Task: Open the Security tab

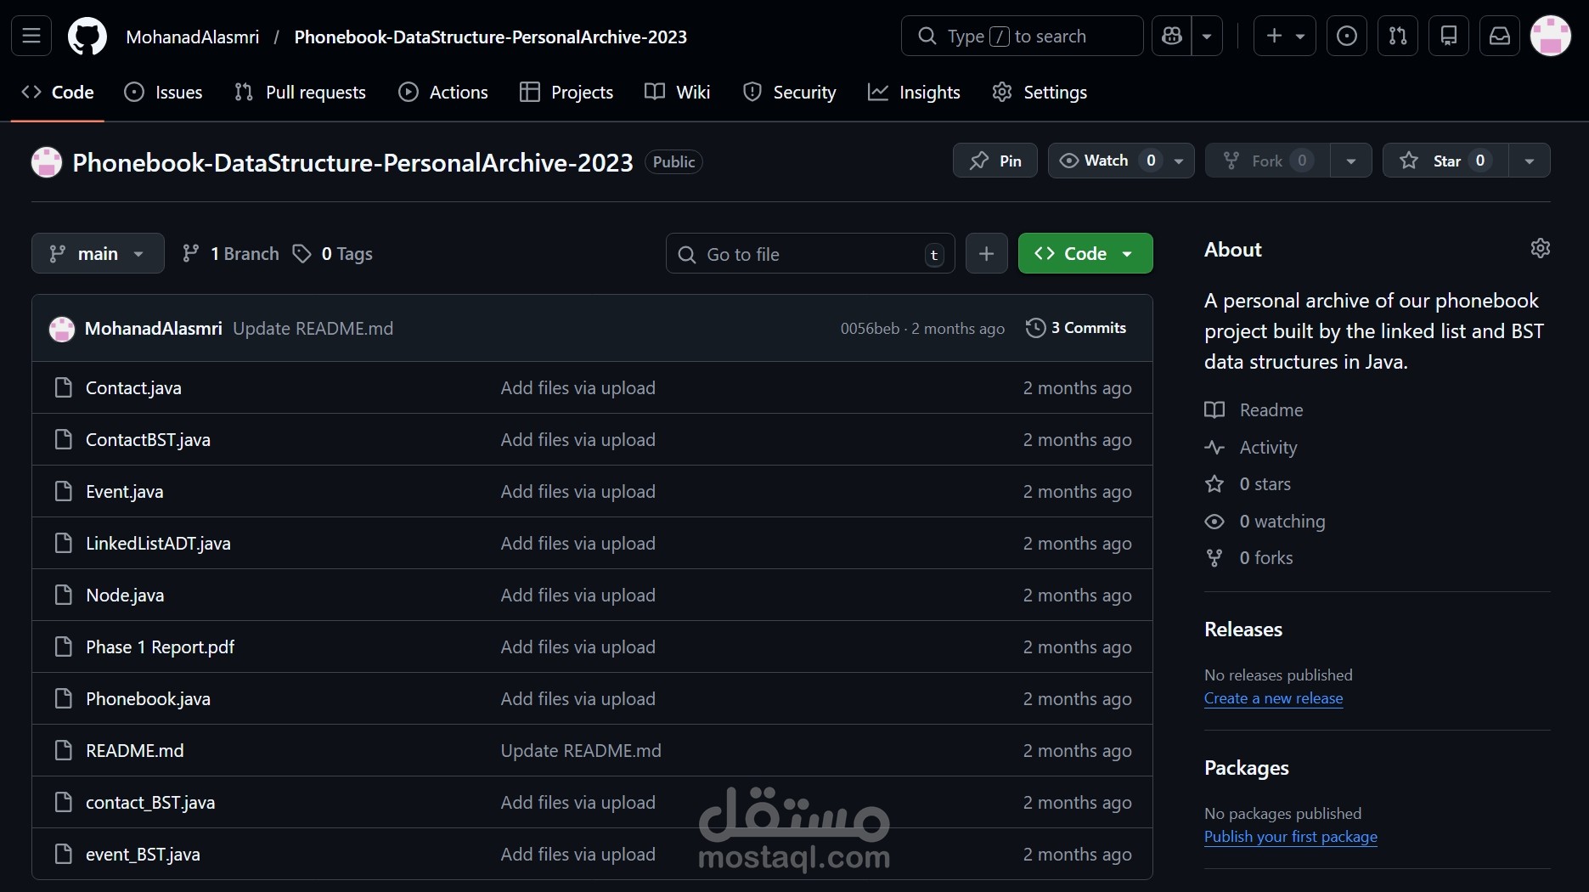Action: click(x=789, y=92)
